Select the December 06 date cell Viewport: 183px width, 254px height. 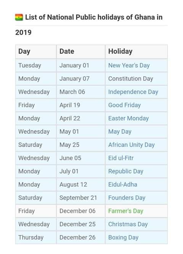point(81,211)
